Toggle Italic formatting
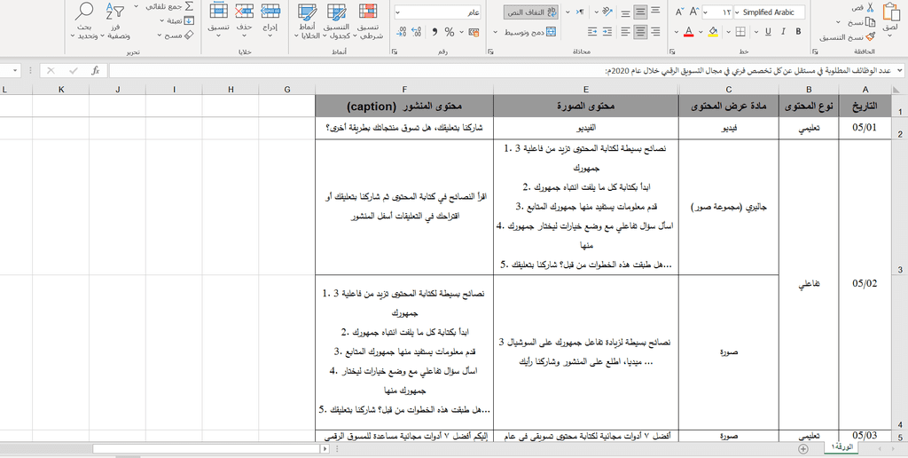 pyautogui.click(x=784, y=32)
